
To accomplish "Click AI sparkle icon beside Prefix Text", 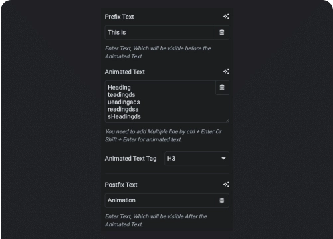I will click(x=226, y=17).
